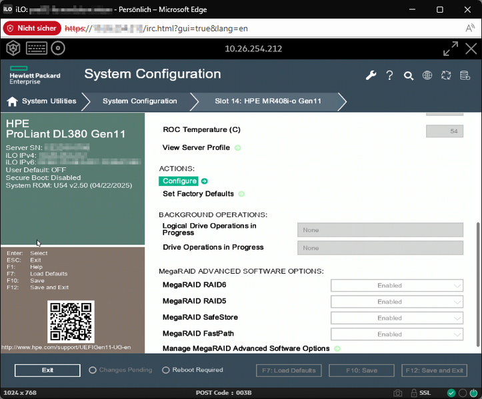This screenshot has width=482, height=399.
Task: Click the Hewlett Packard Enterprise logo
Action: coord(35,75)
